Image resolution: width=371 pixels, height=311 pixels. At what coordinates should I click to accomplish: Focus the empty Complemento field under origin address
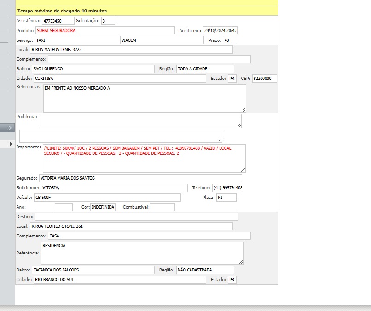[x=149, y=59]
